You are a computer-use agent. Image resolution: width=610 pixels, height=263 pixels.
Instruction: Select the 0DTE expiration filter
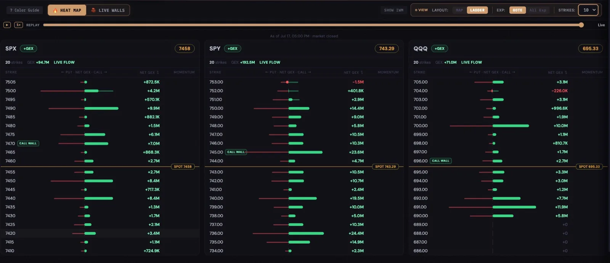(x=517, y=10)
